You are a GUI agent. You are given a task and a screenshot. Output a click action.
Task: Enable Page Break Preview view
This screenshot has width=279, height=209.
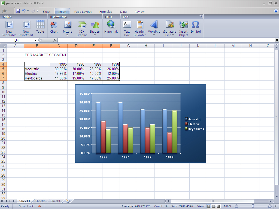point(218,206)
